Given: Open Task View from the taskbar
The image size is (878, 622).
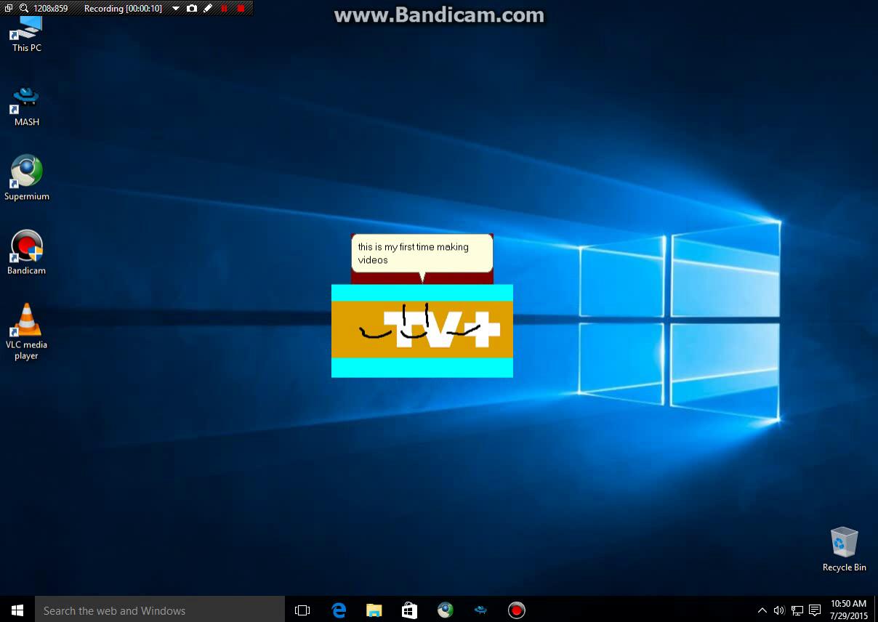Looking at the screenshot, I should point(302,610).
